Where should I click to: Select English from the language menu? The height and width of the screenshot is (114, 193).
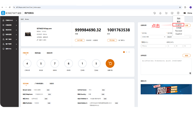coord(179,25)
